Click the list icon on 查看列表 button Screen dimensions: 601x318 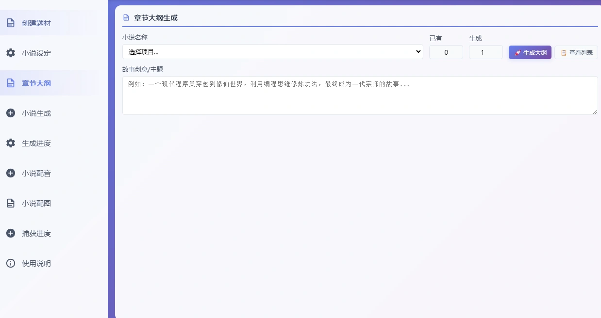click(564, 52)
